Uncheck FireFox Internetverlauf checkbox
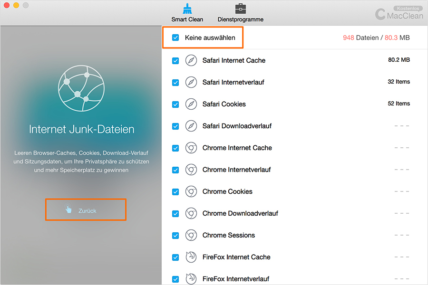The image size is (428, 285). pos(175,279)
